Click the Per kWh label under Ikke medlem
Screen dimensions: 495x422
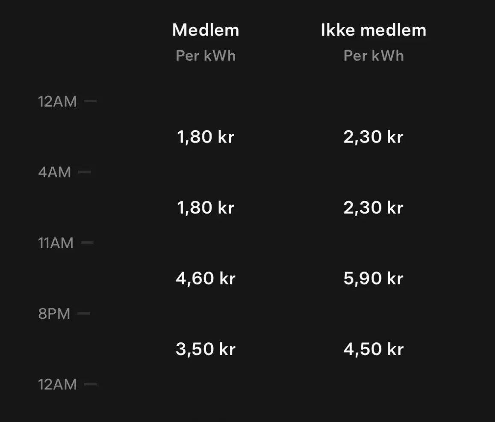click(374, 56)
